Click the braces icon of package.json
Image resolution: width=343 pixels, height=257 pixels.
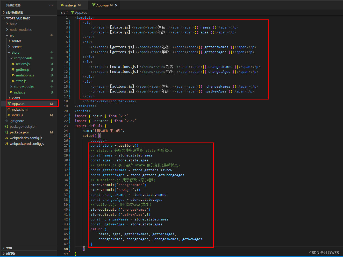(7, 132)
